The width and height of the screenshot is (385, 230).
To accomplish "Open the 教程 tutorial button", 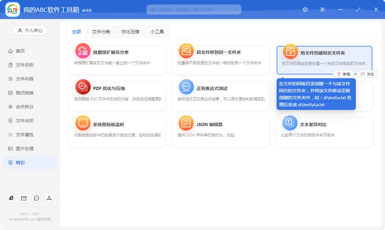I will tap(344, 74).
